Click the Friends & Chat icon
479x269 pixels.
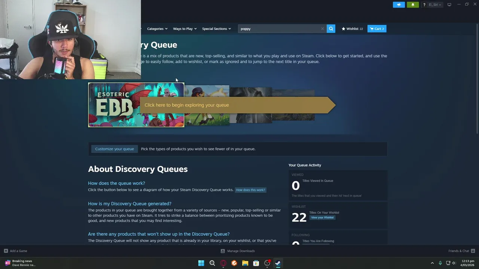(473, 251)
